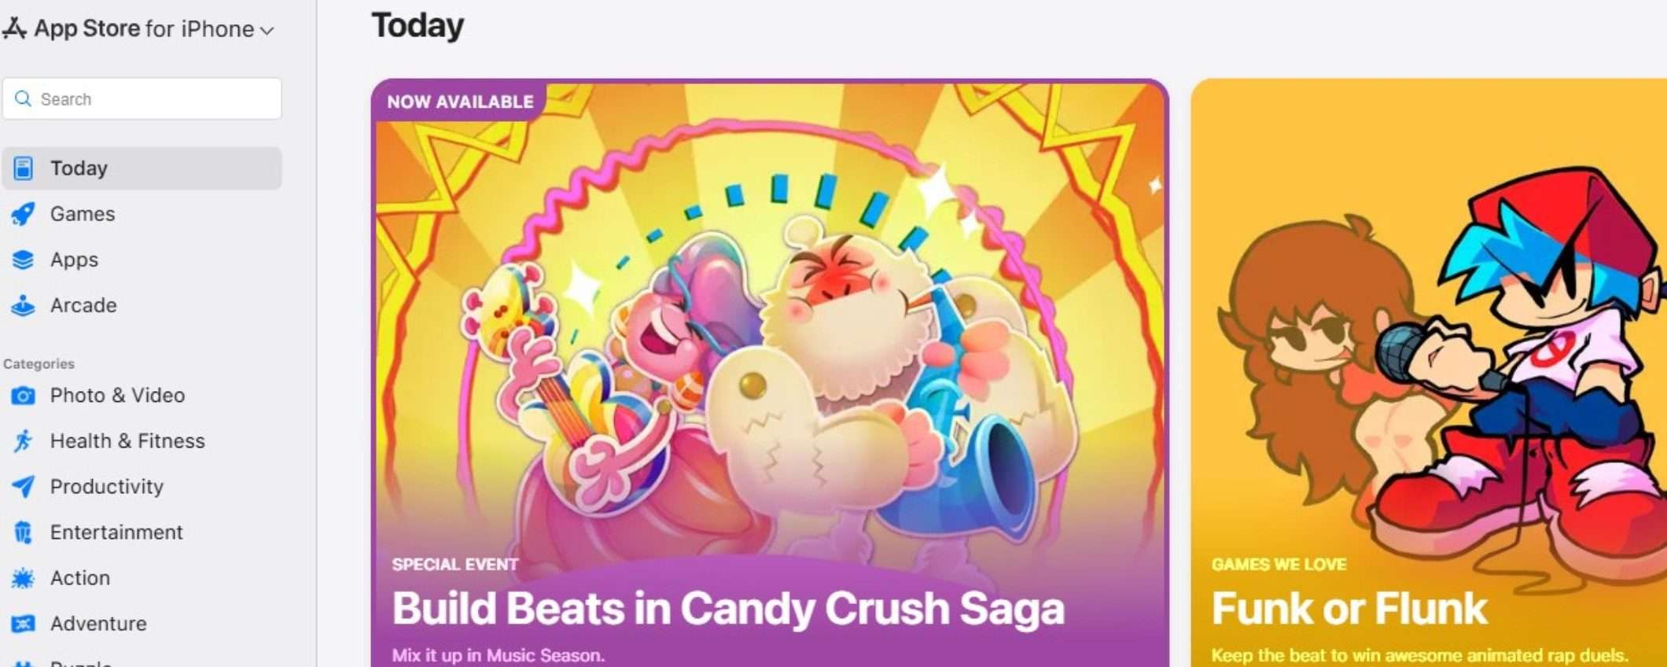Click inside the Search field
This screenshot has width=1667, height=667.
tap(142, 98)
